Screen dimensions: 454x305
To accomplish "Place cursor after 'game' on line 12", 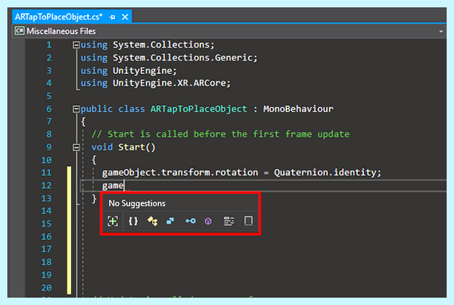I will tap(124, 186).
